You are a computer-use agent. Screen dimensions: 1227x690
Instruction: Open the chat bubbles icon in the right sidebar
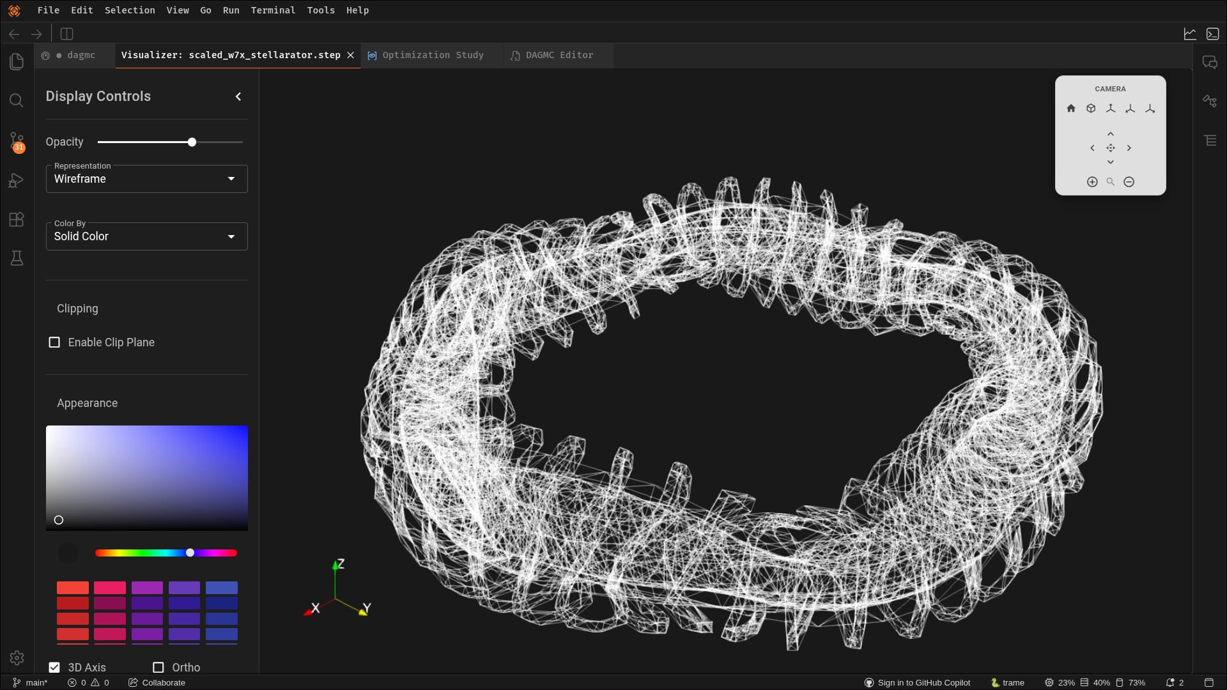point(1210,62)
